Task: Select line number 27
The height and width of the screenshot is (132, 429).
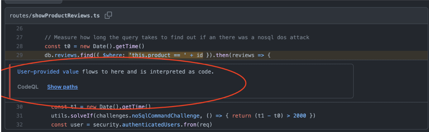Action: tap(19, 37)
